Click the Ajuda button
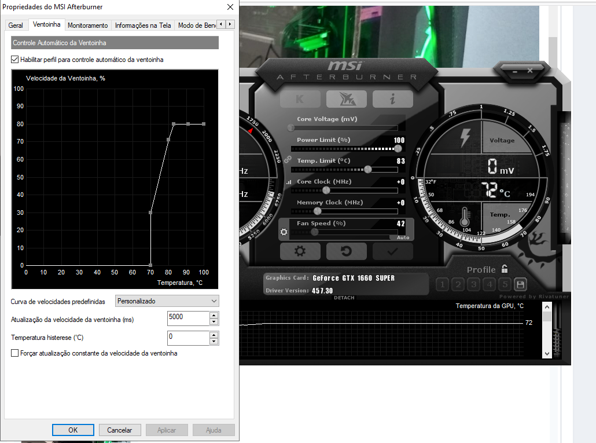This screenshot has height=443, width=596. click(214, 430)
